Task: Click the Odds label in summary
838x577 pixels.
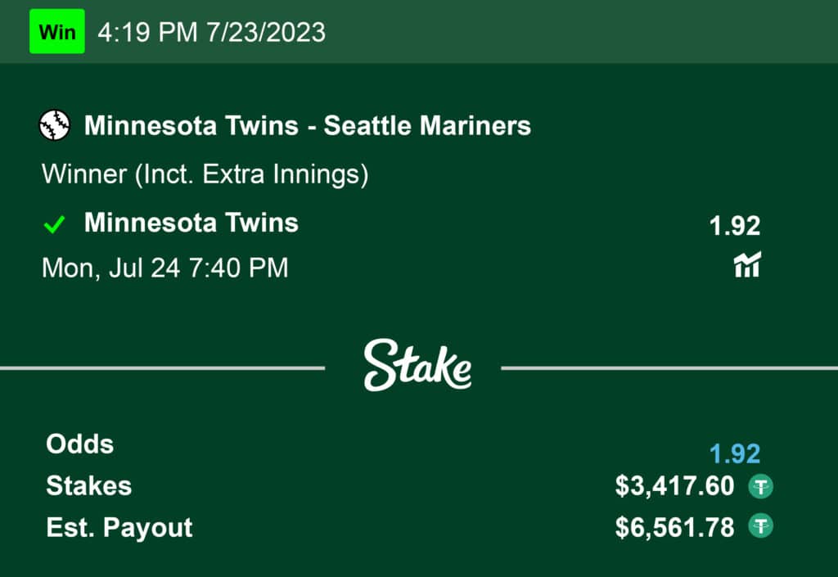Action: 79,444
